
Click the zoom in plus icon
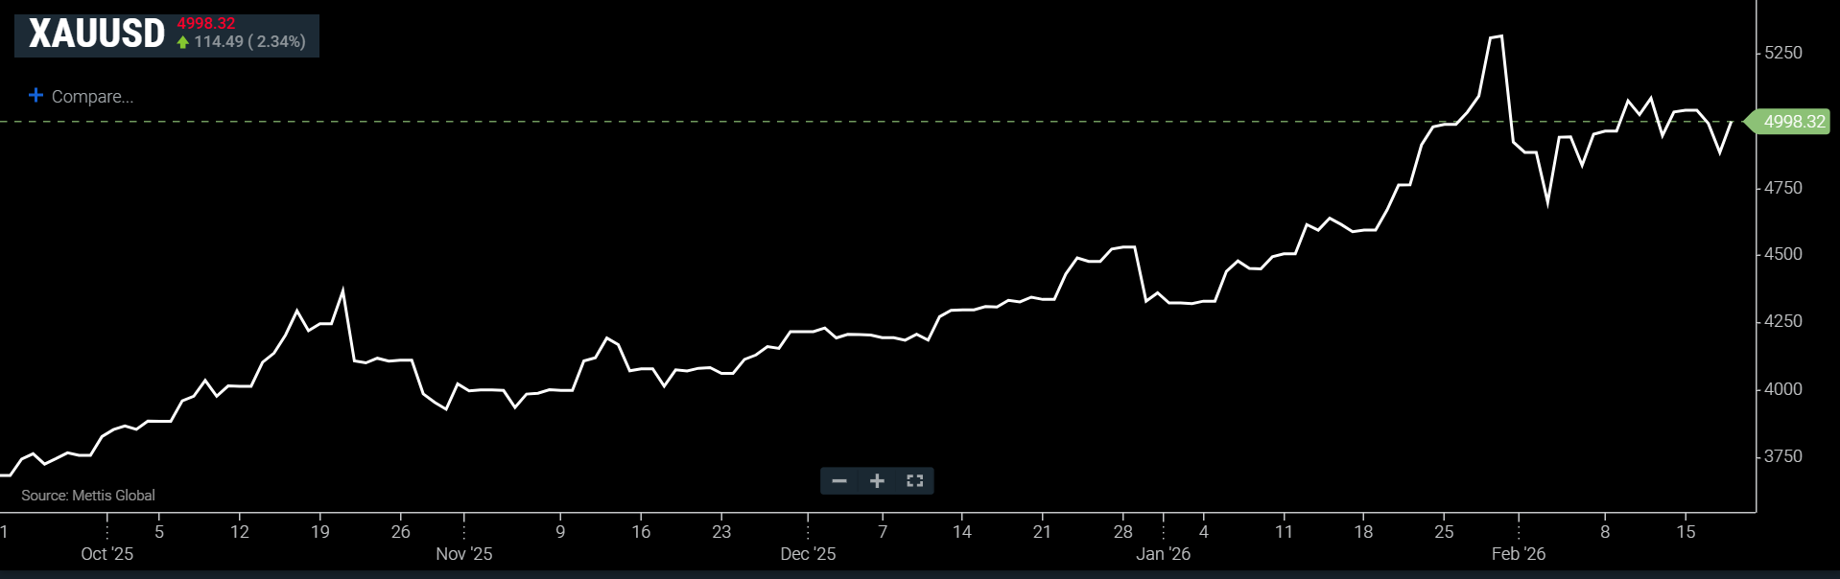[877, 481]
